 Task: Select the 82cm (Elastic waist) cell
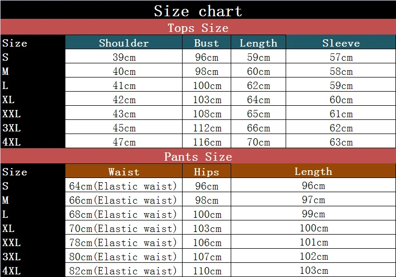(x=123, y=271)
